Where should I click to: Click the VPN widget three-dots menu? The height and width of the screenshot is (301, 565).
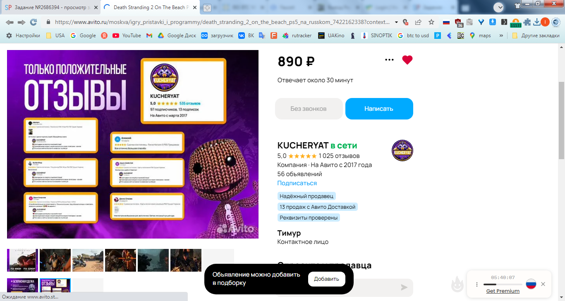(477, 284)
